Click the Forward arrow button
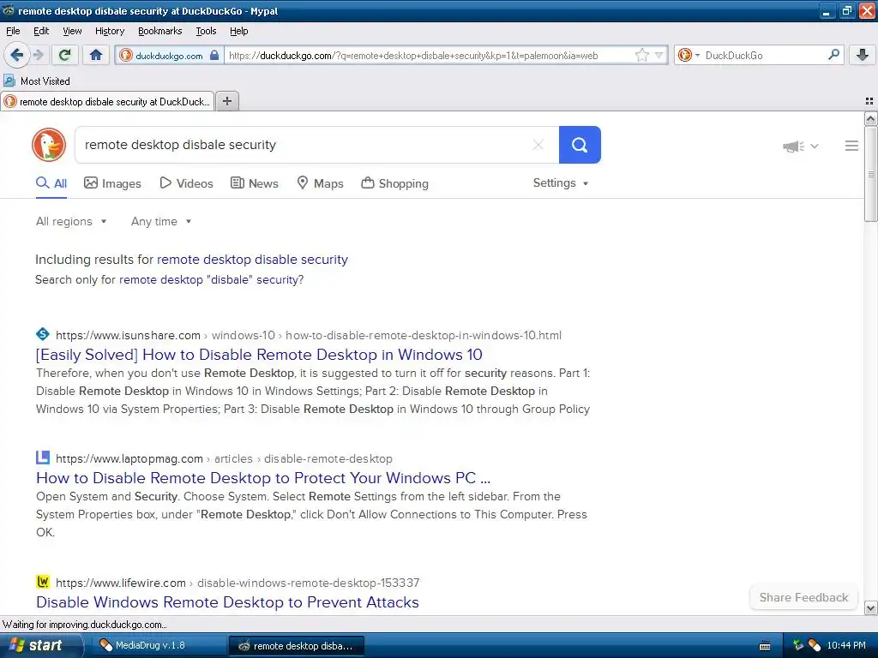This screenshot has height=658, width=878. click(x=38, y=55)
